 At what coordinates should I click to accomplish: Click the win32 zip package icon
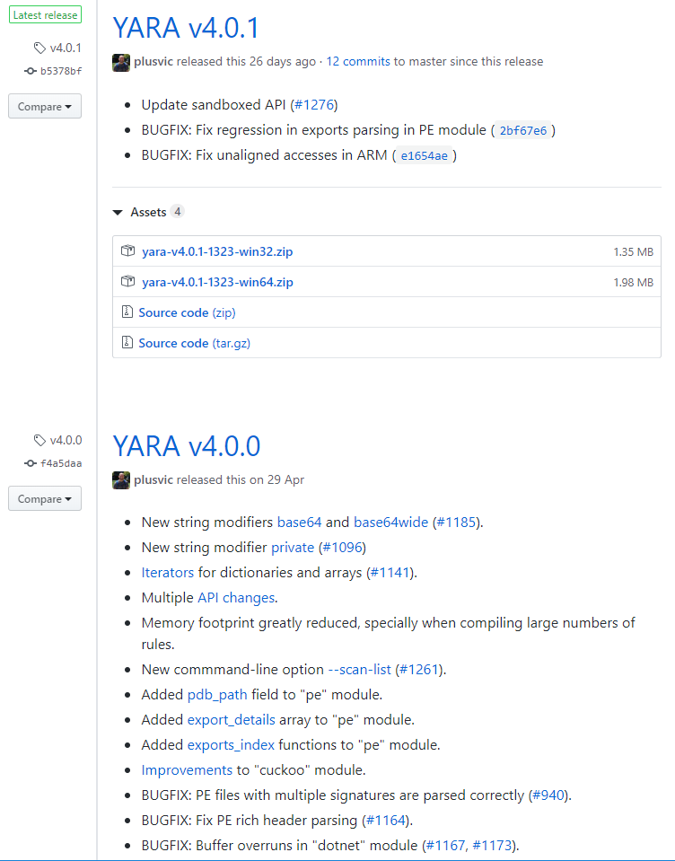(x=127, y=251)
